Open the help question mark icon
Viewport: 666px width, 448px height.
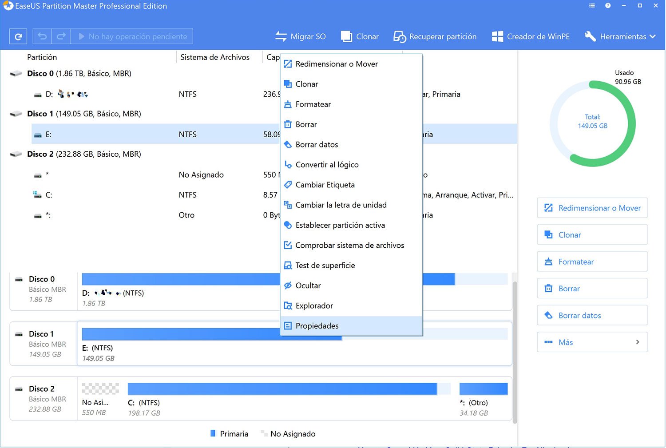coord(608,6)
